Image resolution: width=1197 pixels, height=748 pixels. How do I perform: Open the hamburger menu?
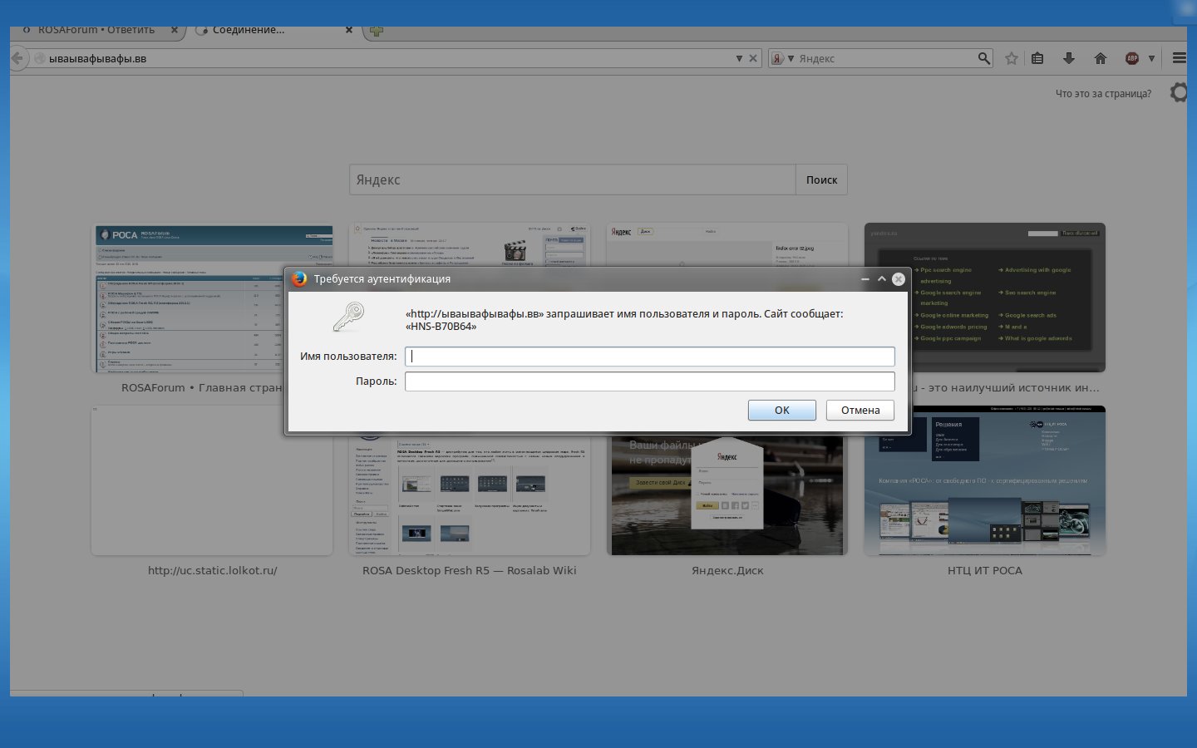click(1179, 58)
